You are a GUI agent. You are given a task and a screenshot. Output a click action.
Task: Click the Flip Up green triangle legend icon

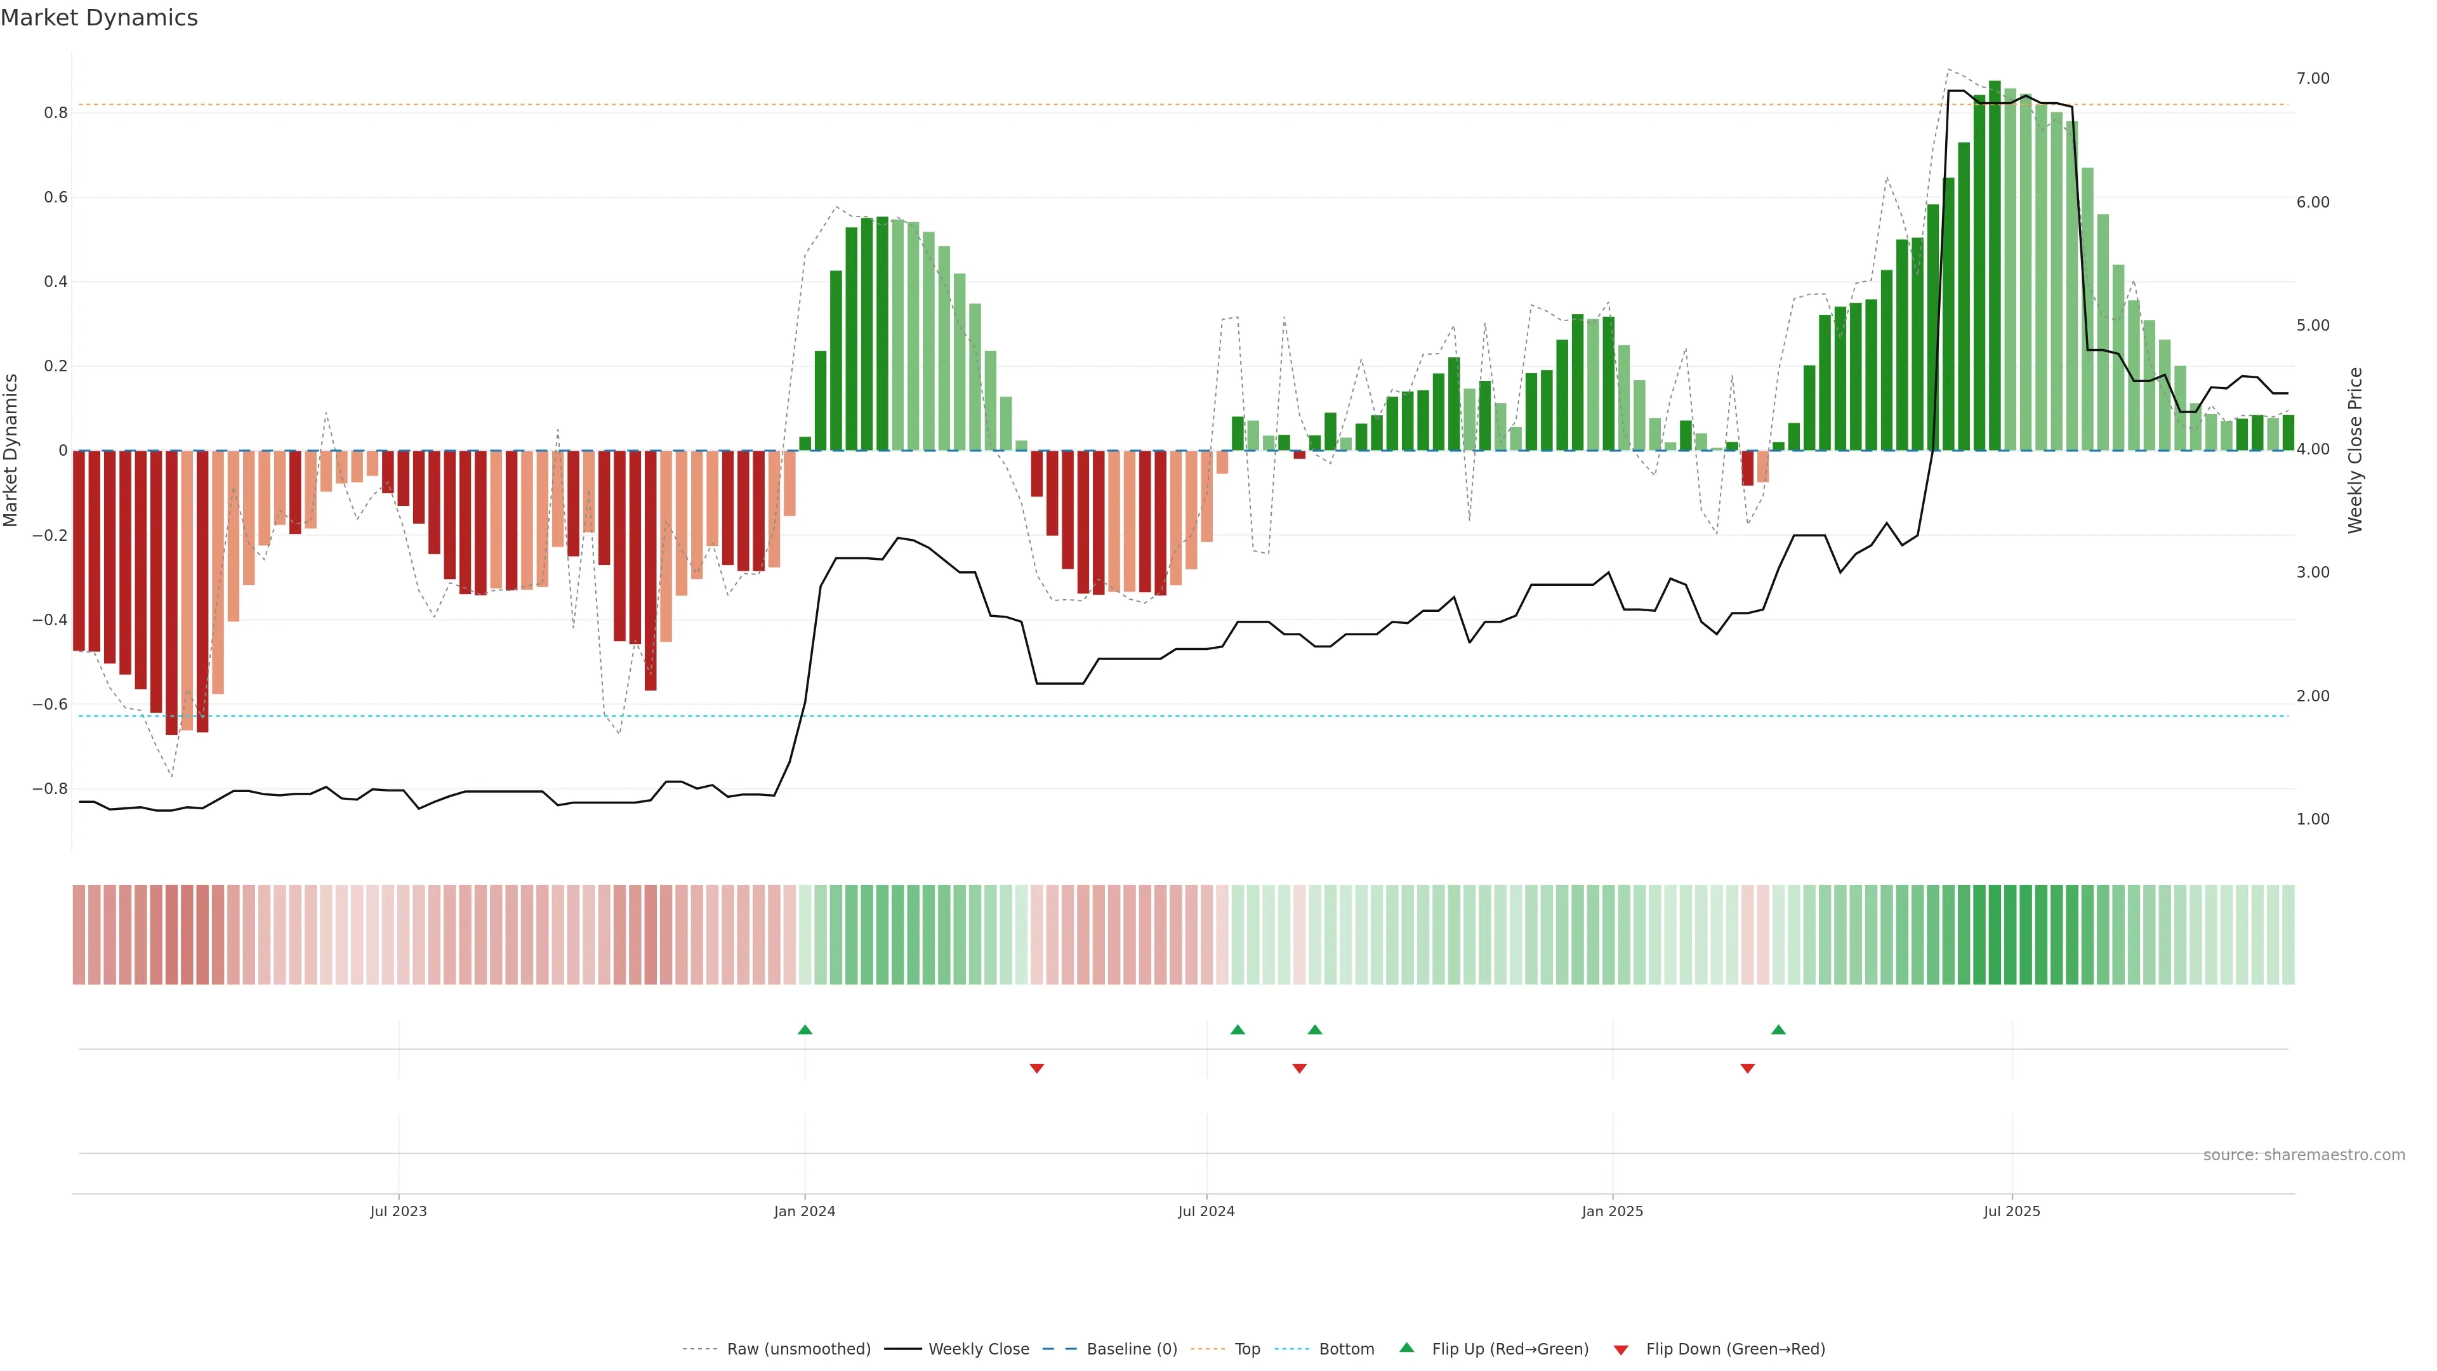1407,1348
